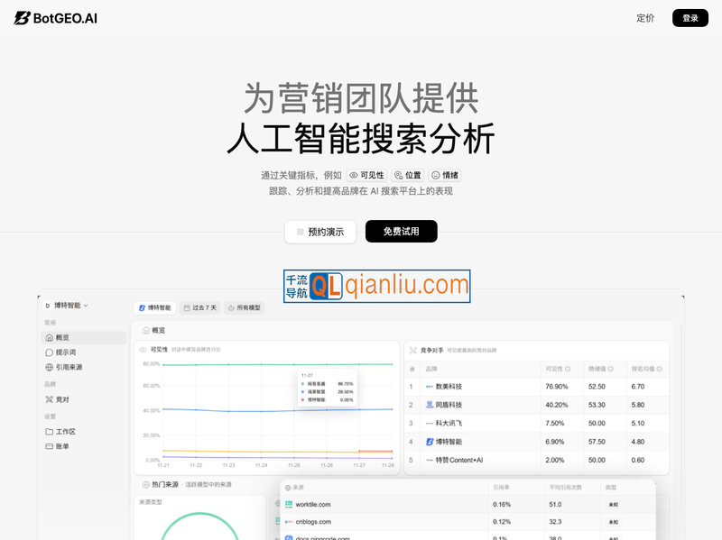The height and width of the screenshot is (540, 722).
Task: Click the 情绪 smiley badge
Action: tap(445, 175)
